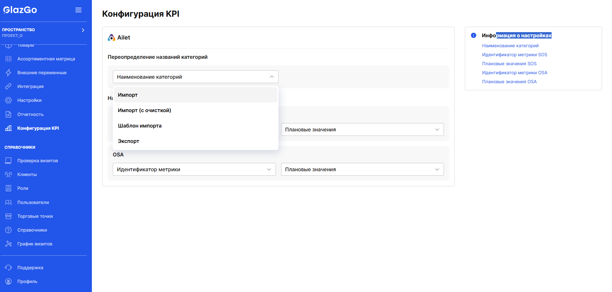This screenshot has height=292, width=612.
Task: Click the Ailet logo icon
Action: click(111, 38)
